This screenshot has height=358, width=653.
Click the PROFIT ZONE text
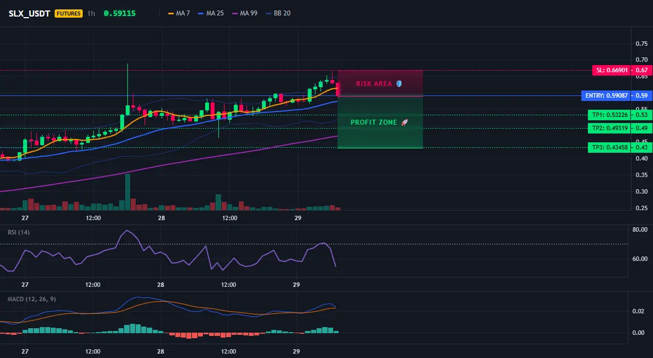tap(374, 122)
